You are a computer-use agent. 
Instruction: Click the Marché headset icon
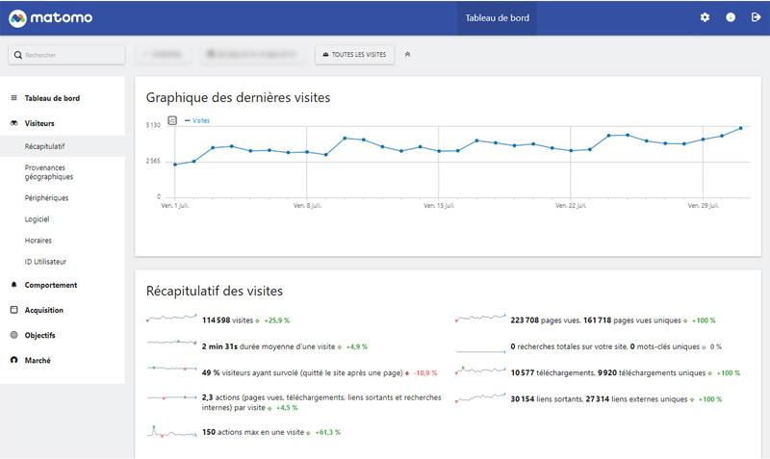click(13, 360)
